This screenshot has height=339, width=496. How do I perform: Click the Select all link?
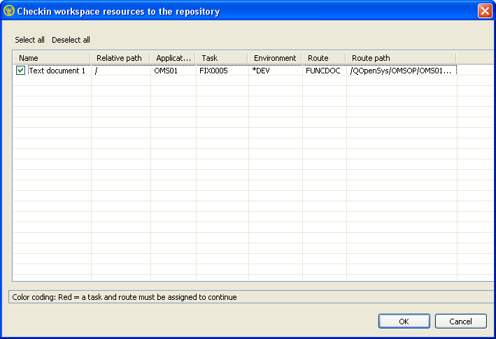coord(29,40)
